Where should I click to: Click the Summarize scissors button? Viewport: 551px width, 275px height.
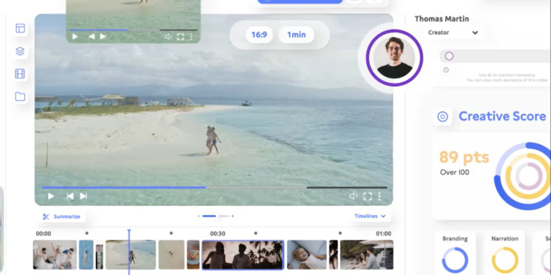click(62, 217)
